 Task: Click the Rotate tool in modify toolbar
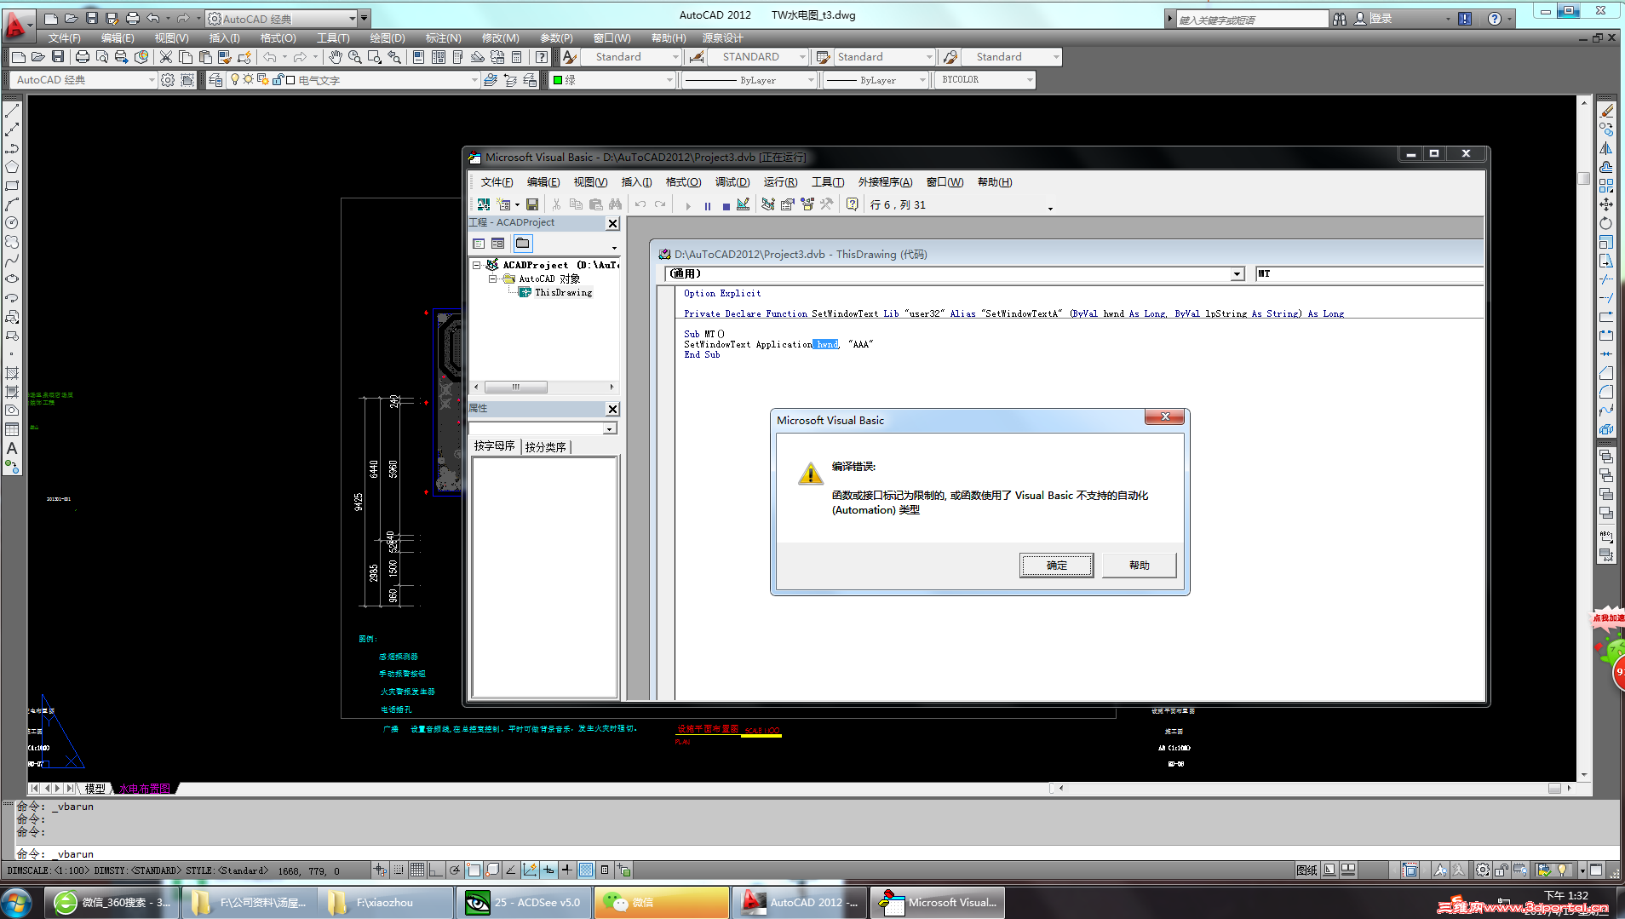click(1606, 223)
